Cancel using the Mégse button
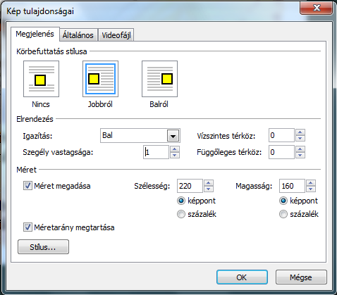This screenshot has height=295, width=337. 301,277
